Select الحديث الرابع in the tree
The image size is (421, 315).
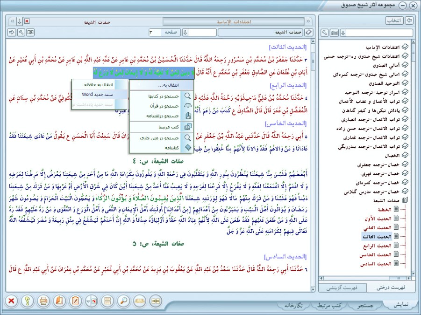tap(378, 246)
